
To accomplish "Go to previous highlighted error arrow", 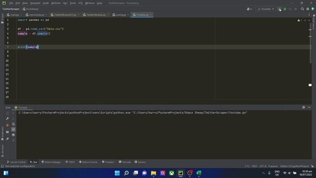I will (x=305, y=20).
